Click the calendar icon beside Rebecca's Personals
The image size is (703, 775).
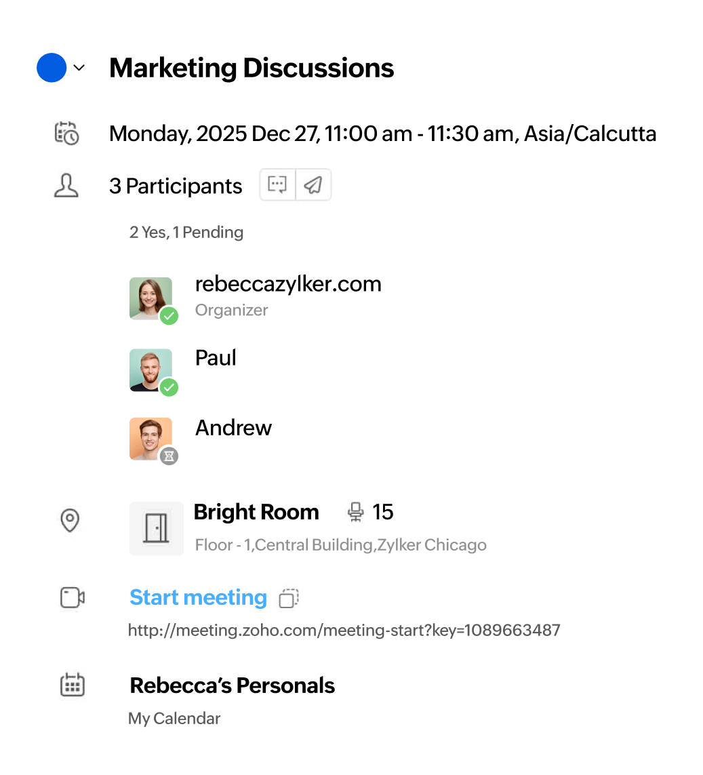(x=72, y=685)
